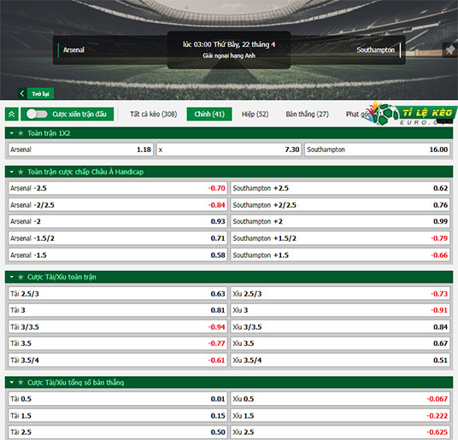Select the Bàn thắng (27) tab
Screen dimensions: 458x440
pyautogui.click(x=308, y=114)
